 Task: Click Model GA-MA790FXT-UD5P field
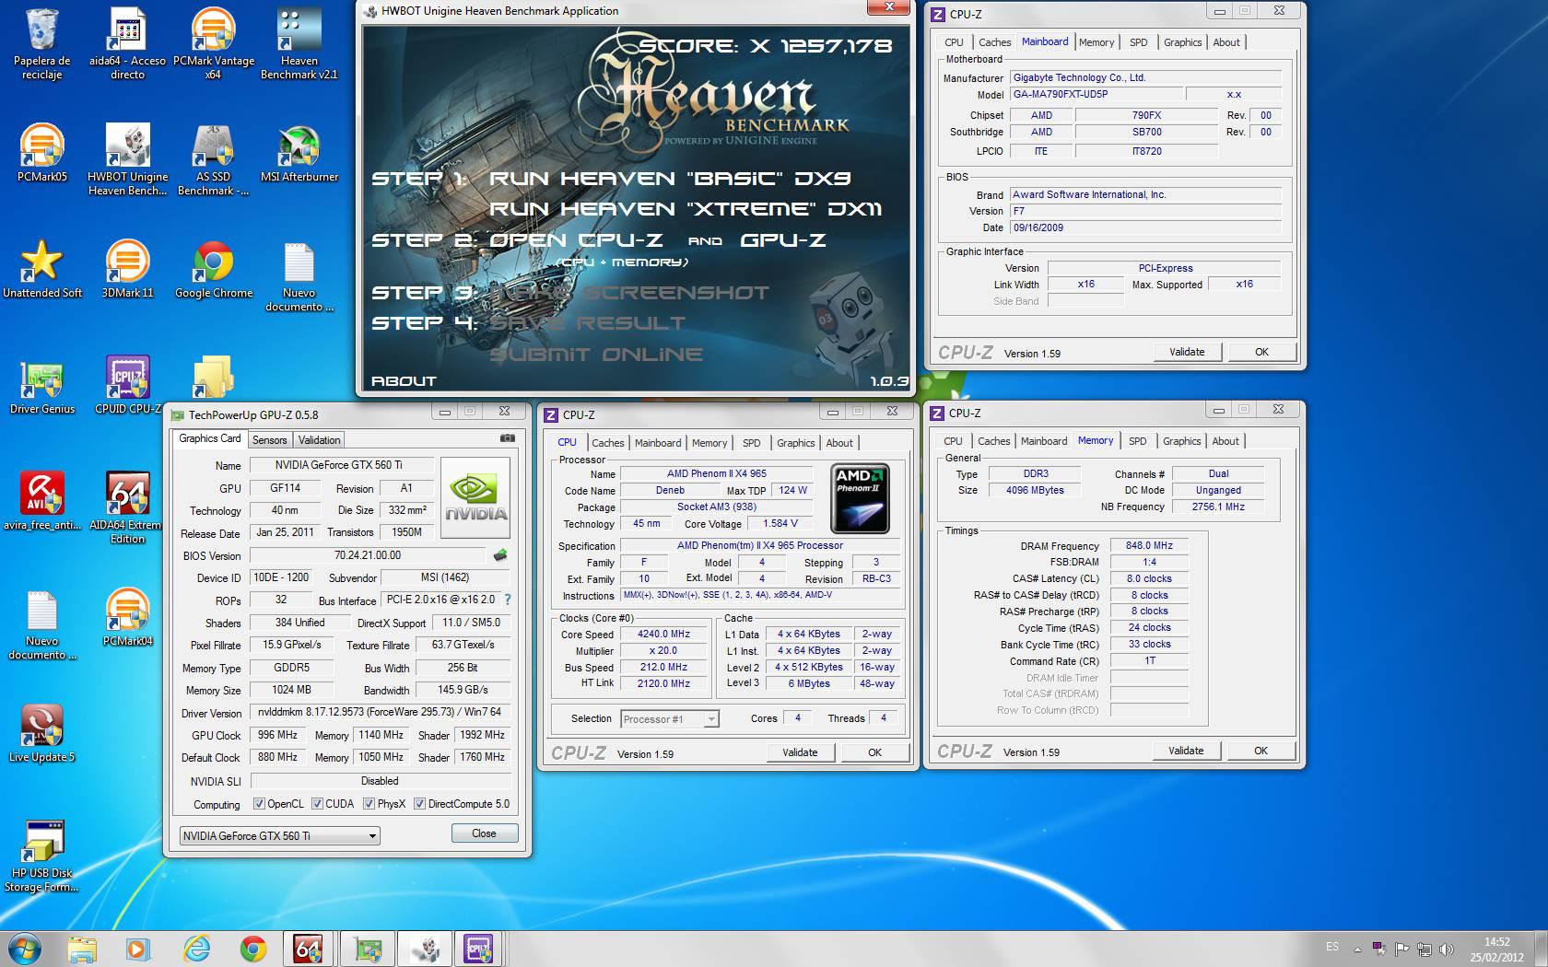[1095, 94]
